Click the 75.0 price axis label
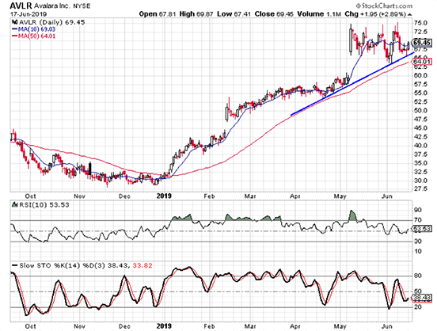 coord(421,23)
